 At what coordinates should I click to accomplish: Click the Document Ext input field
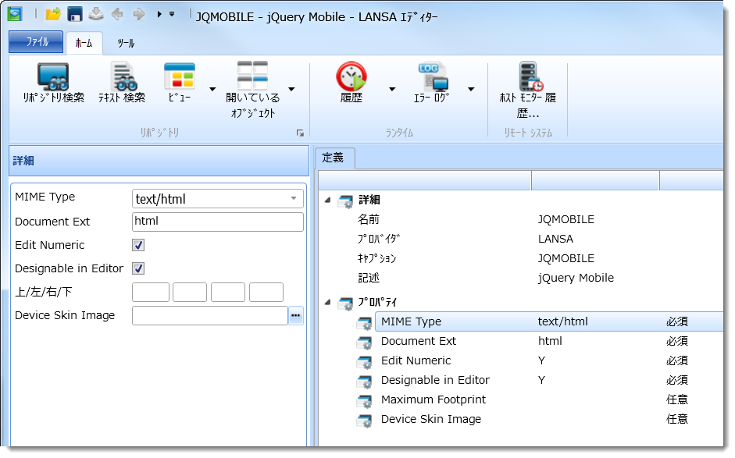(218, 222)
